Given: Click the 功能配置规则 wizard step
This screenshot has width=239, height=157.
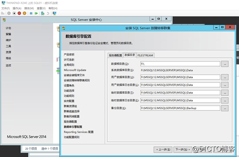Looking at the screenshot, I should point(72,137).
